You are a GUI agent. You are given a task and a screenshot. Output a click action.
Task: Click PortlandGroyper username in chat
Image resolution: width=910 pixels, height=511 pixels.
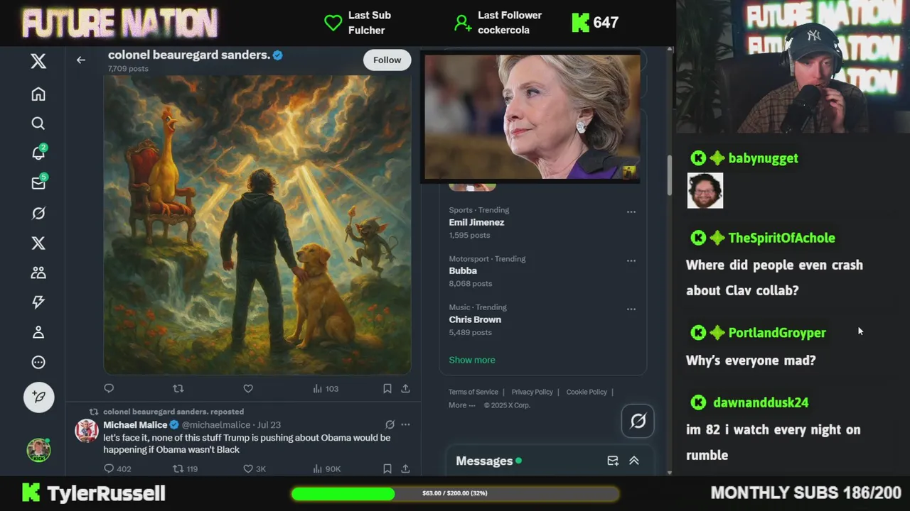[777, 333]
